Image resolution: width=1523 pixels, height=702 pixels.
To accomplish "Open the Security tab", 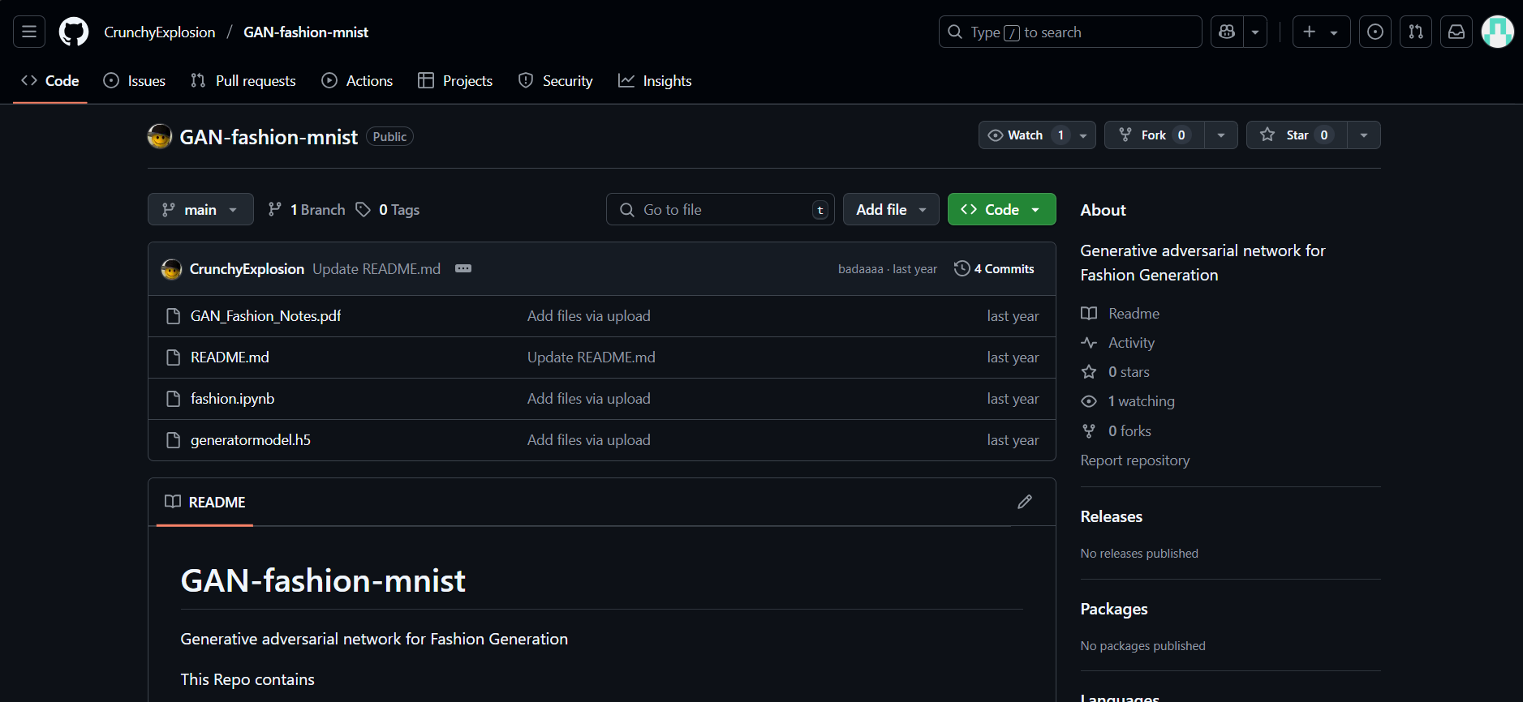I will pyautogui.click(x=556, y=81).
